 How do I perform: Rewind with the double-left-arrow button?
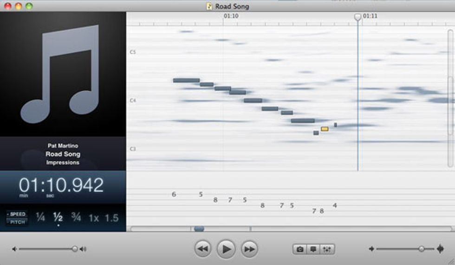(x=202, y=249)
